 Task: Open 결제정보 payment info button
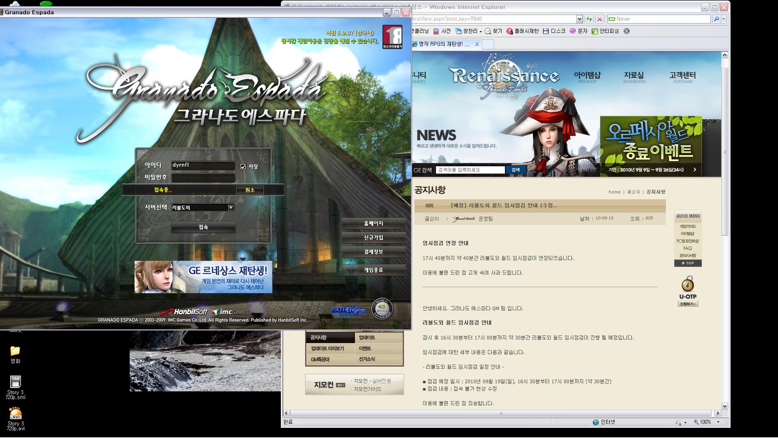coord(373,252)
